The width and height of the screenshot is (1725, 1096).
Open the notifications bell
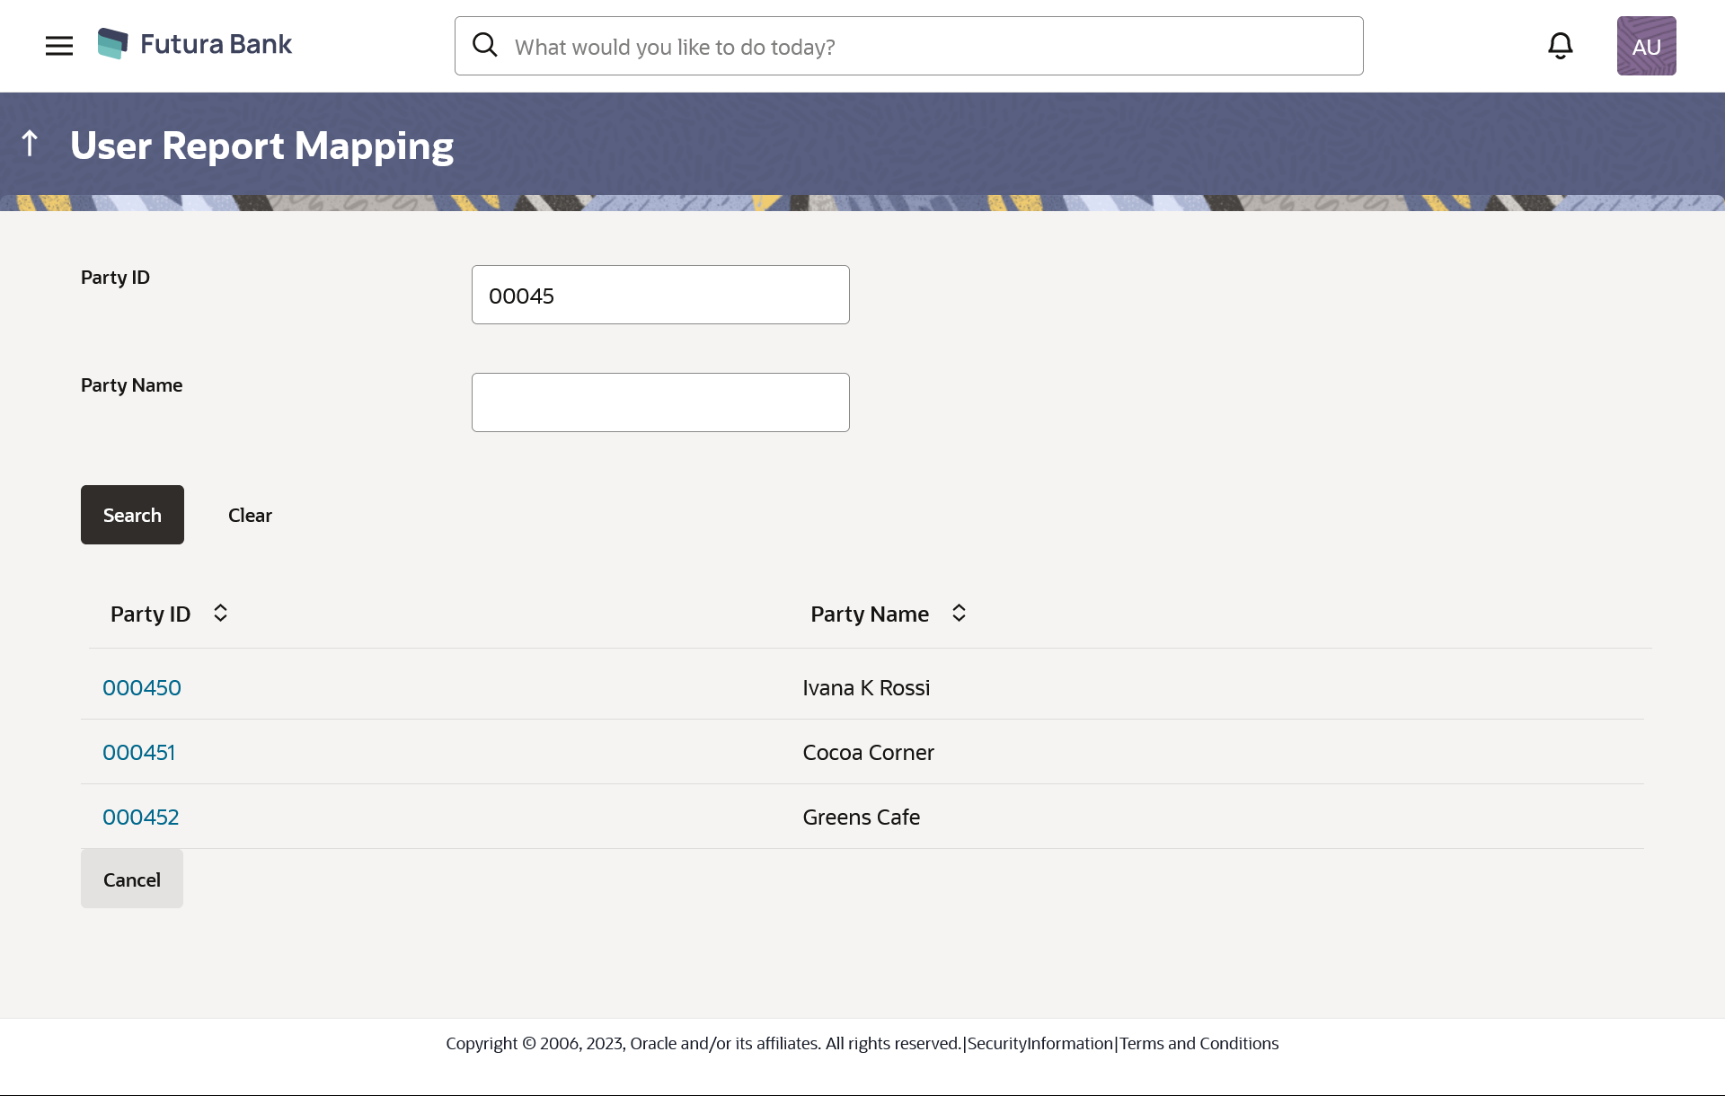click(x=1561, y=46)
